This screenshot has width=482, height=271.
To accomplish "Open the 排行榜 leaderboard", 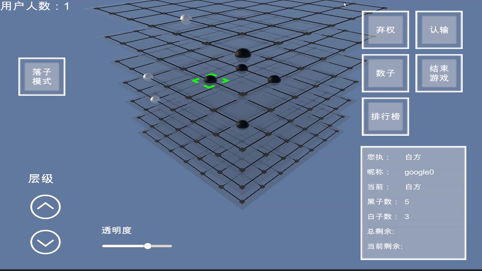I will 385,117.
